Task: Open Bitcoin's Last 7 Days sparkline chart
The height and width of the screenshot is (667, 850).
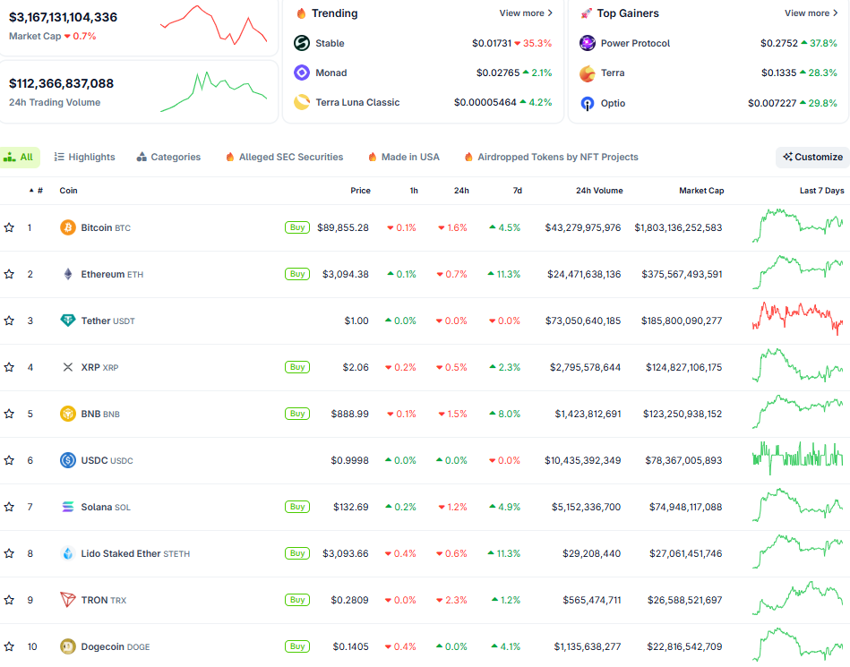Action: tap(798, 226)
